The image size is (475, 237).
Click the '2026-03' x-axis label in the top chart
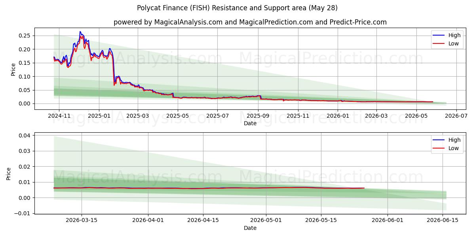pyautogui.click(x=376, y=116)
